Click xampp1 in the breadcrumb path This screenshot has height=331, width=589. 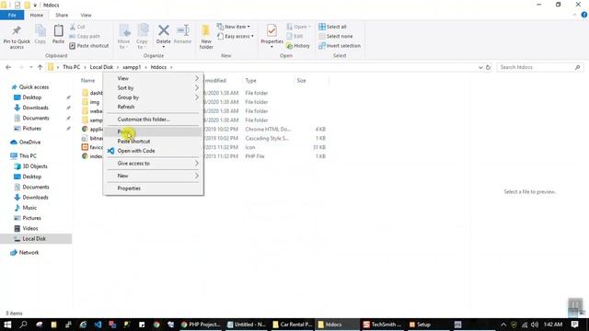click(132, 67)
